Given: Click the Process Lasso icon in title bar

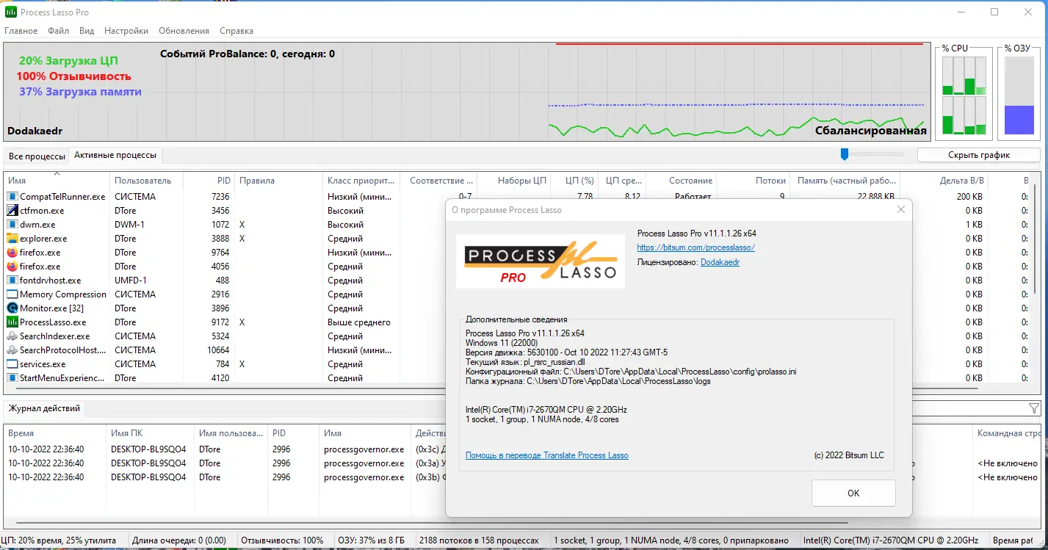Looking at the screenshot, I should pos(10,12).
